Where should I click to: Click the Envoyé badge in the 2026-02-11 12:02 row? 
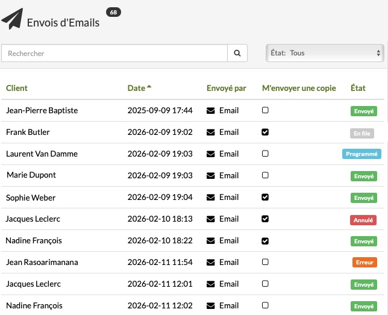pos(364,307)
